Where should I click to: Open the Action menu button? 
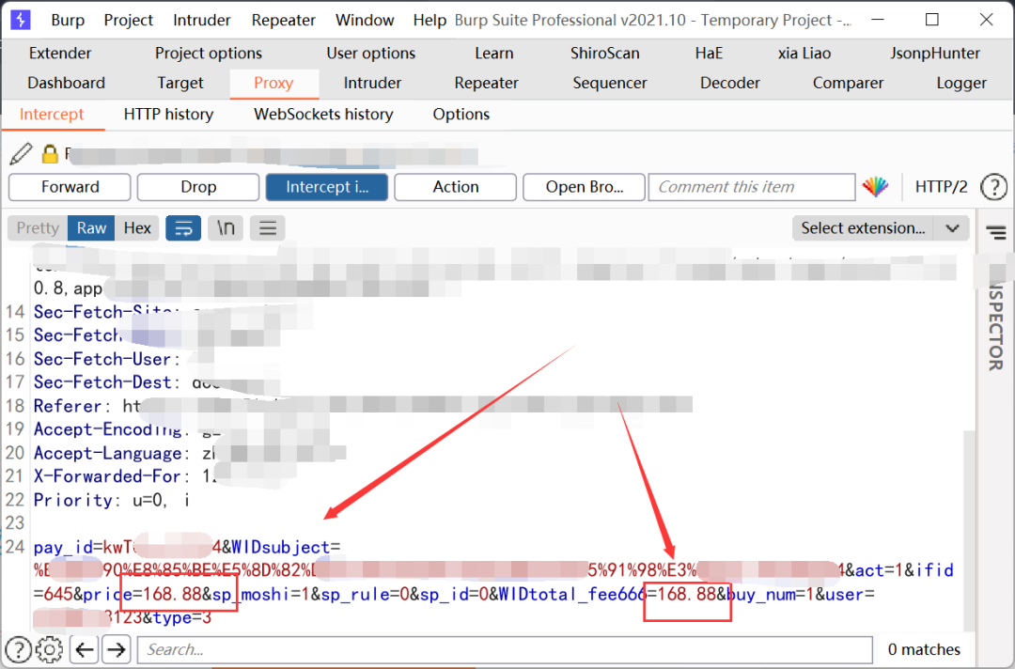point(455,187)
